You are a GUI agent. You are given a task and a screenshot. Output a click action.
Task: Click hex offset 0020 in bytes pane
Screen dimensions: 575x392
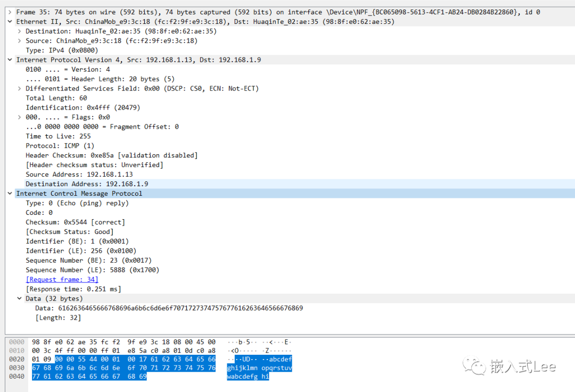click(x=17, y=360)
